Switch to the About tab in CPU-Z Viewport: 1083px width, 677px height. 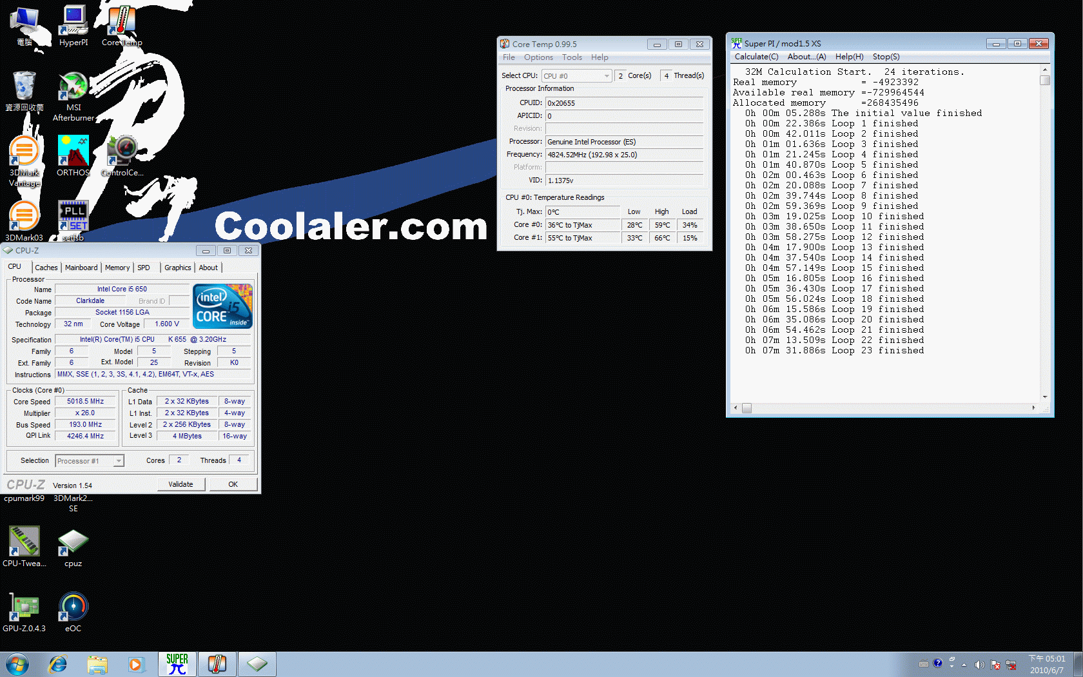pos(208,268)
